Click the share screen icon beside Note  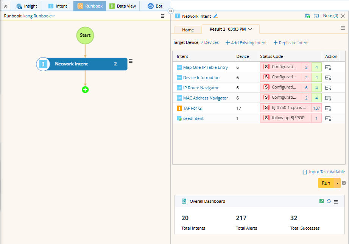pos(316,16)
